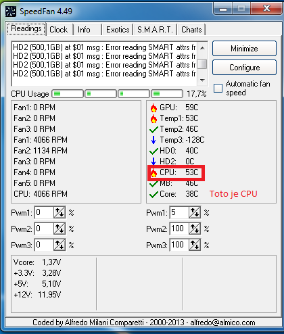Click the SpeedFan application icon in title bar
The width and height of the screenshot is (284, 334).
point(11,11)
